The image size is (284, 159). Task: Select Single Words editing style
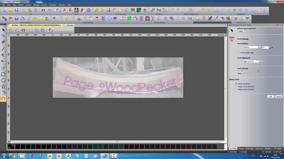coord(237,87)
